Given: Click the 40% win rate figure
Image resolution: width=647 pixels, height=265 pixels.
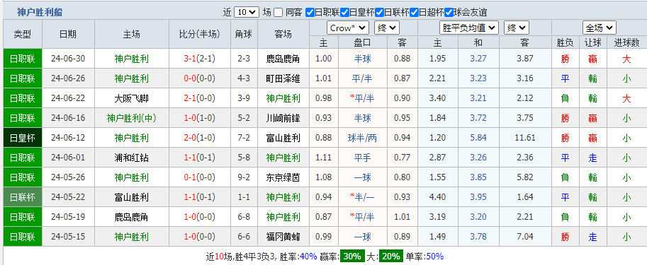Looking at the screenshot, I should (308, 257).
